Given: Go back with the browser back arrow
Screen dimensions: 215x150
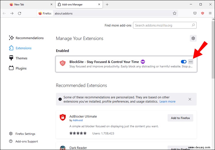Looking at the screenshot, I should pos(4,13).
